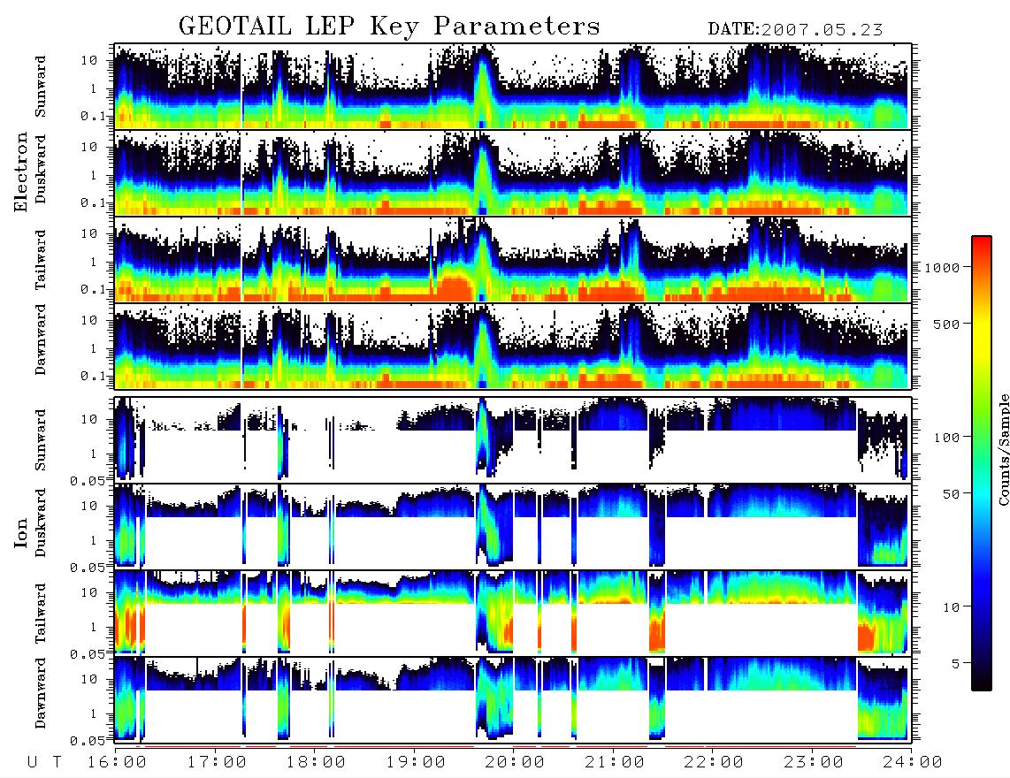Select the "Counts/Sample" colorbar label
Image resolution: width=1010 pixels, height=778 pixels.
[x=1003, y=449]
